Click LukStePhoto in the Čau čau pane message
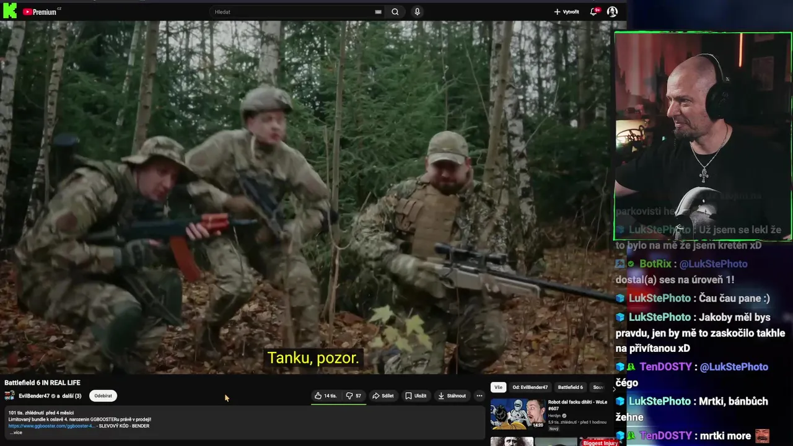 tap(659, 298)
